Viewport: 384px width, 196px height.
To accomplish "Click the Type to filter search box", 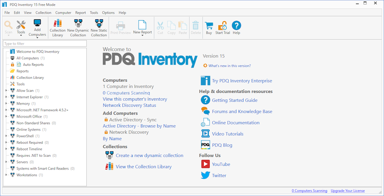I will coord(44,44).
